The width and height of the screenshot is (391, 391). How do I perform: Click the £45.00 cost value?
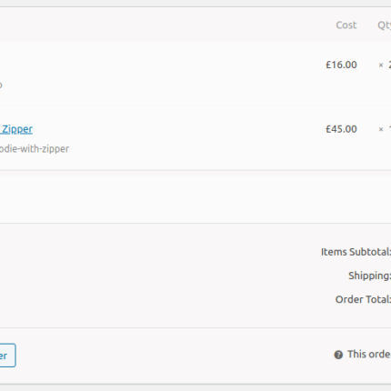coord(341,129)
